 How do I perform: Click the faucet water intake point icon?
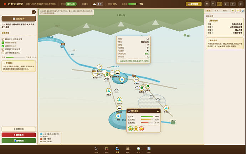tap(99, 67)
